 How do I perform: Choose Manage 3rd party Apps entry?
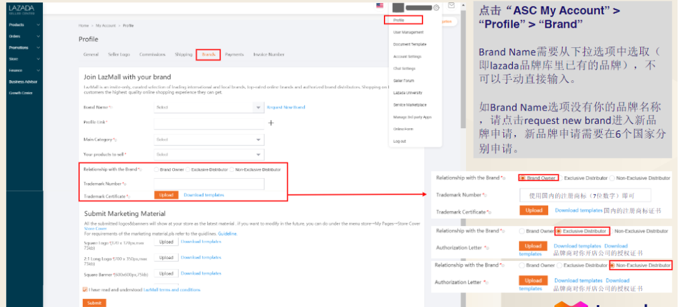412,117
